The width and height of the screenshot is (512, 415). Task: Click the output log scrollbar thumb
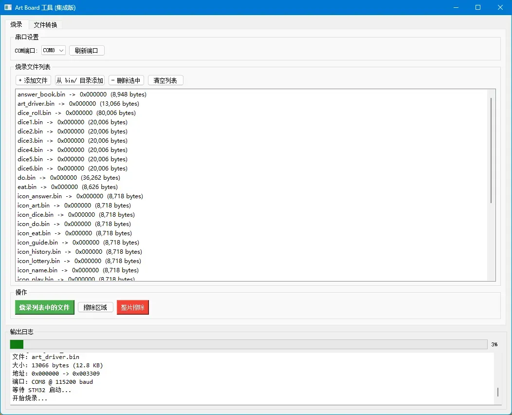(497, 392)
